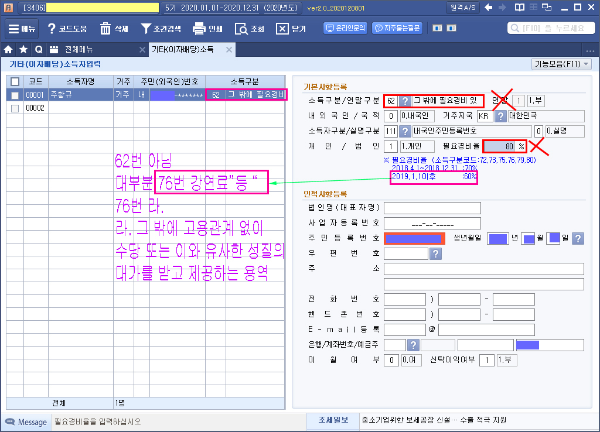Screen dimensions: 600x432
Task: Click the calendar icon beside 전체메뉴
Action: coord(54,49)
